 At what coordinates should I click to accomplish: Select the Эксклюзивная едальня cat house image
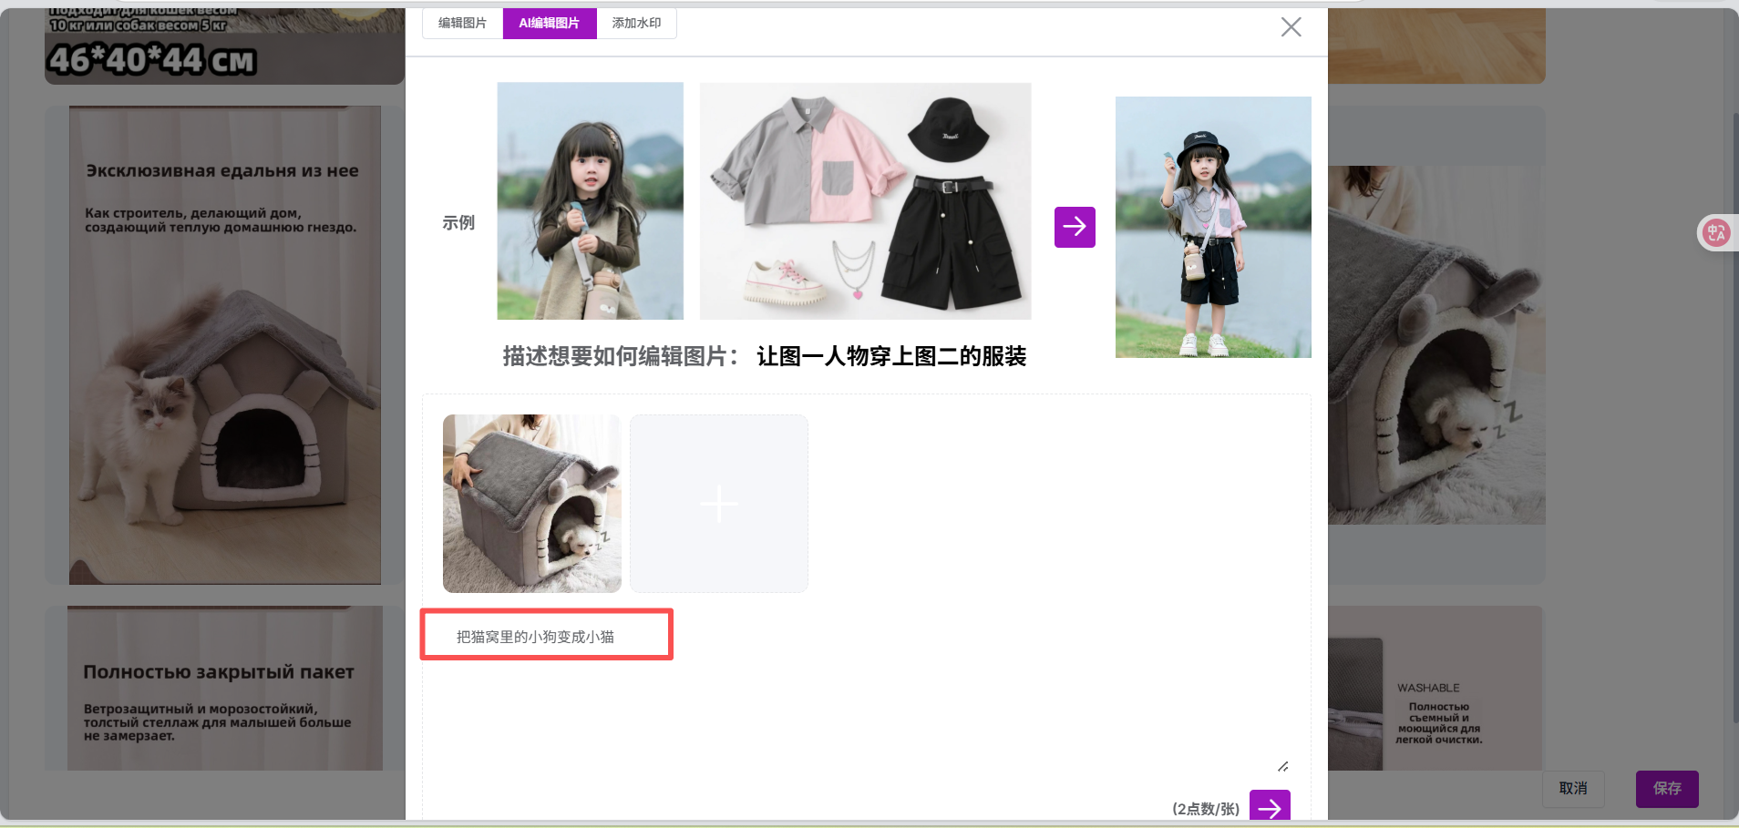225,345
